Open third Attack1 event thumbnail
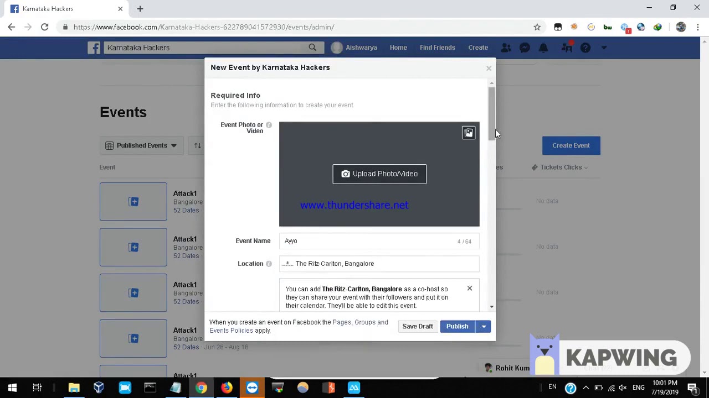The image size is (709, 398). pyautogui.click(x=133, y=293)
